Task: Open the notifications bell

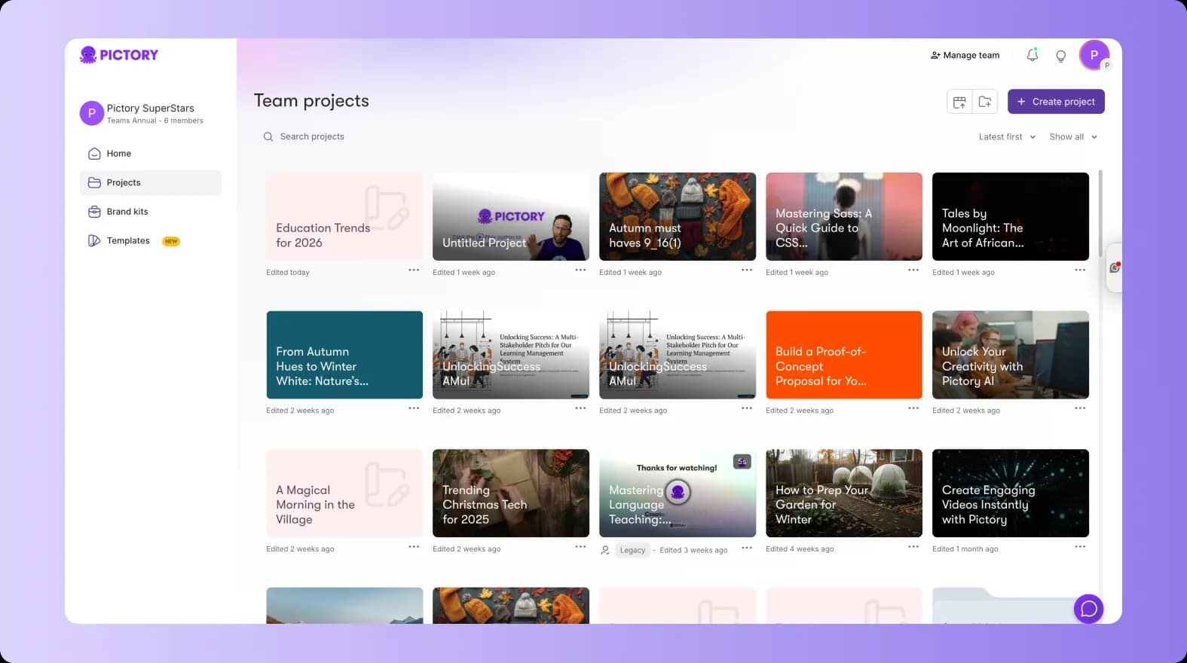Action: pos(1033,55)
